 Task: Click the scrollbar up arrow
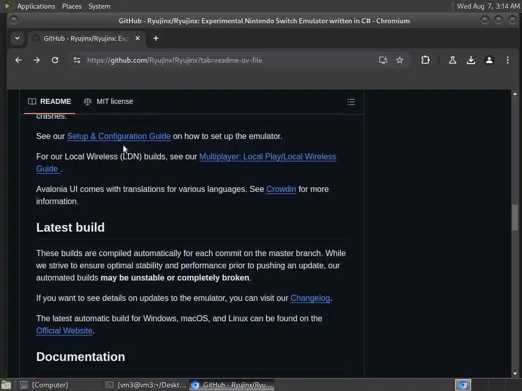coord(515,94)
